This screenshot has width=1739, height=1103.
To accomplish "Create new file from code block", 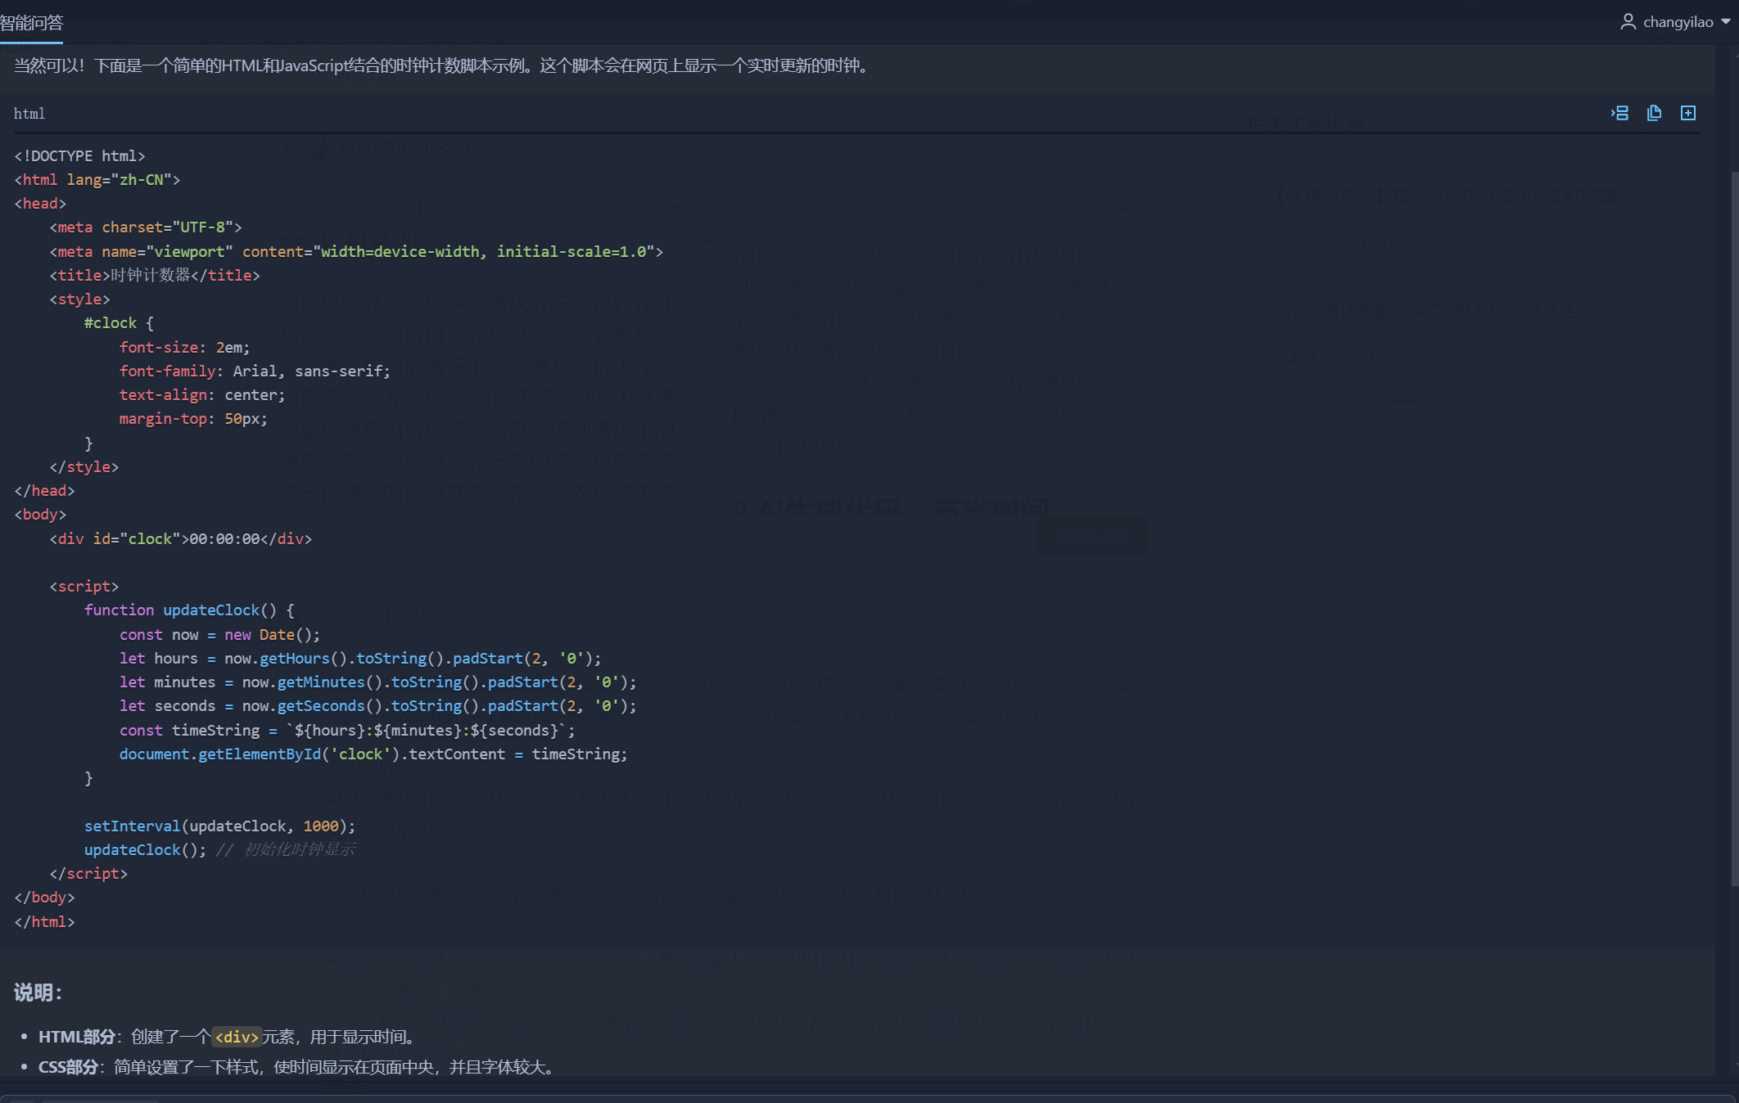I will coord(1688,113).
